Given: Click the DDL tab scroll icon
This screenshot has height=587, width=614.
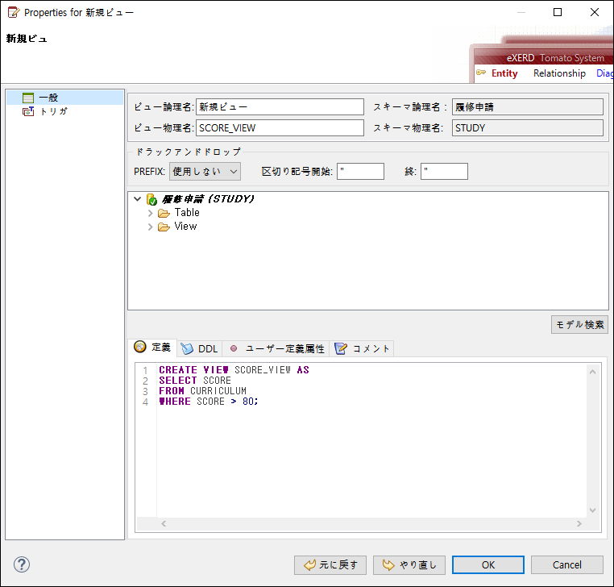Looking at the screenshot, I should [187, 348].
